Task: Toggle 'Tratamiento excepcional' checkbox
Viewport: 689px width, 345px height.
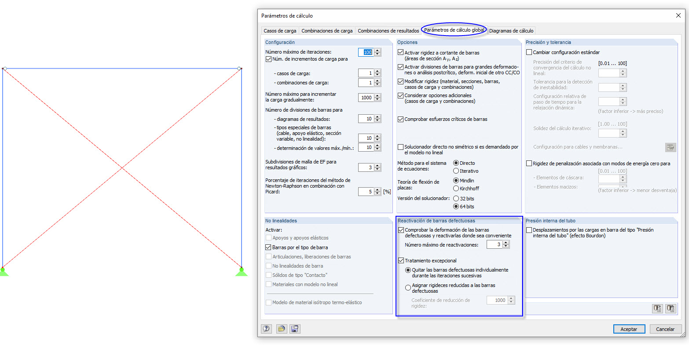Action: click(401, 261)
